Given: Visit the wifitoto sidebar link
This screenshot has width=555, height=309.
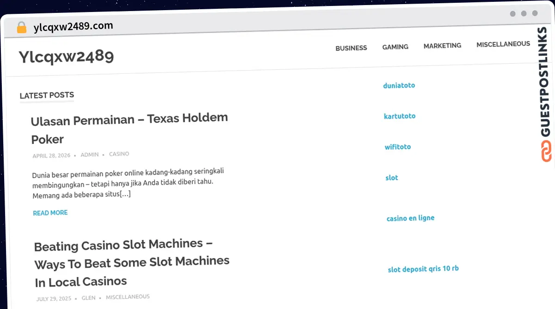Looking at the screenshot, I should (398, 147).
